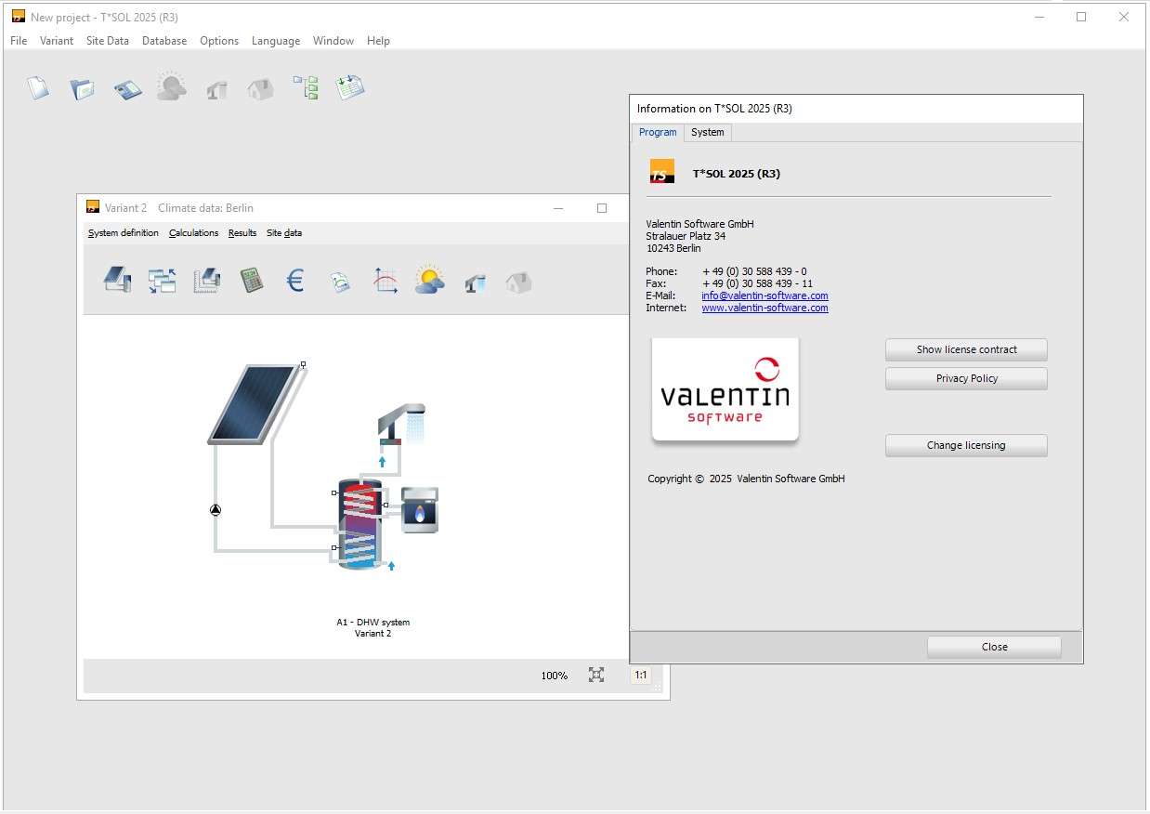Viewport: 1150px width, 814px height.
Task: Click the info@valentin-software.com email link
Action: (764, 296)
